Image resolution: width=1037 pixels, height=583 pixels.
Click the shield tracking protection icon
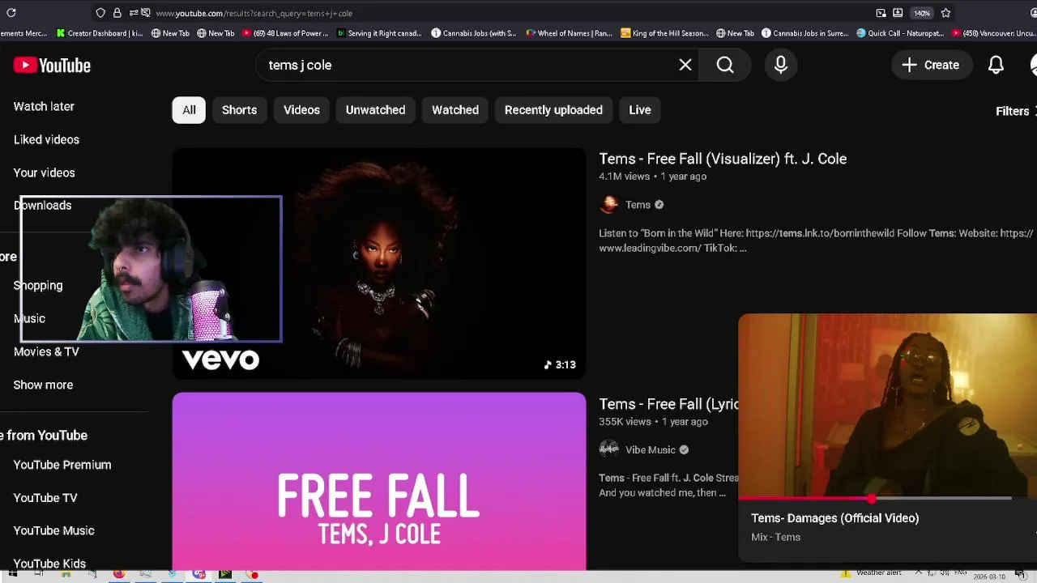100,13
